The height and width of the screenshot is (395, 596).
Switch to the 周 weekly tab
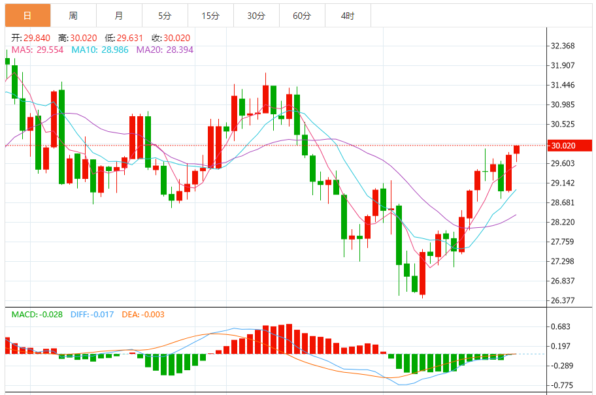coord(73,16)
